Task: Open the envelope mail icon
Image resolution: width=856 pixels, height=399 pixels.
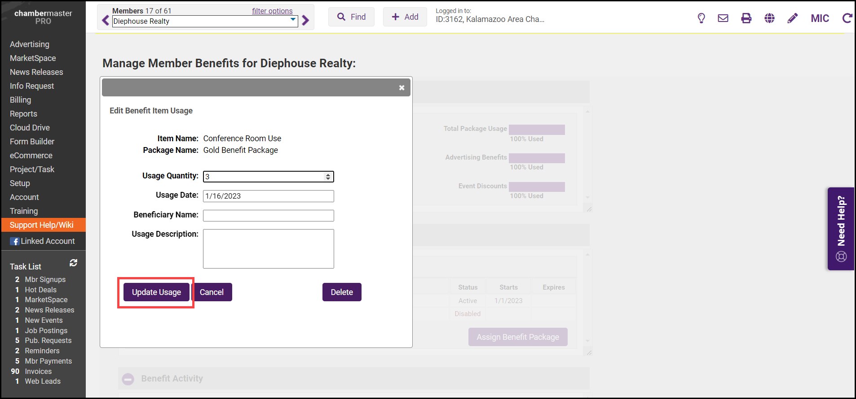Action: [723, 18]
